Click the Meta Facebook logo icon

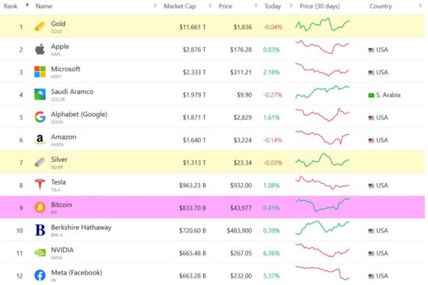coord(40,275)
